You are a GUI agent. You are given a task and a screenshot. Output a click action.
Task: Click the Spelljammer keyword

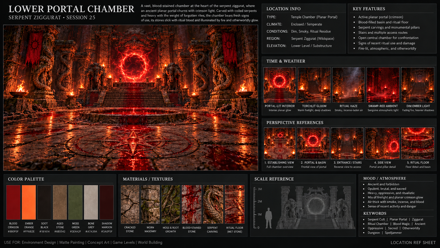(393, 233)
